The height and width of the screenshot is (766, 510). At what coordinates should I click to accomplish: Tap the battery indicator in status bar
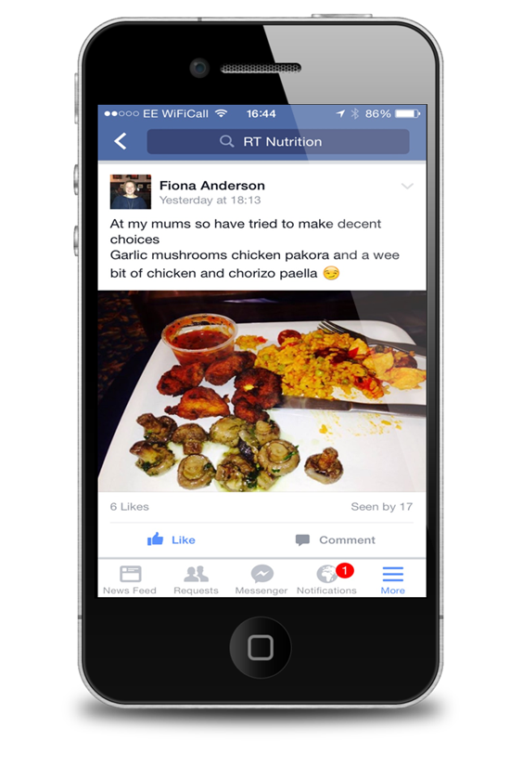(x=407, y=114)
